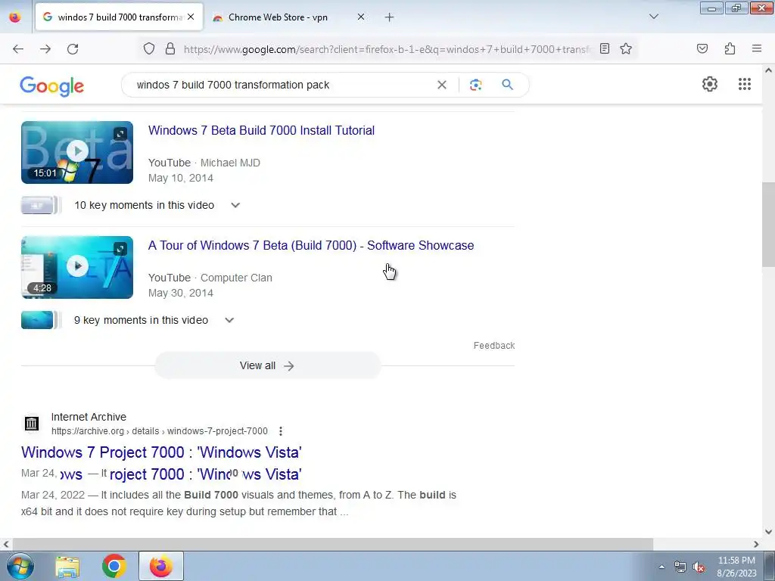Click the Google logo
This screenshot has width=775, height=581.
[52, 86]
